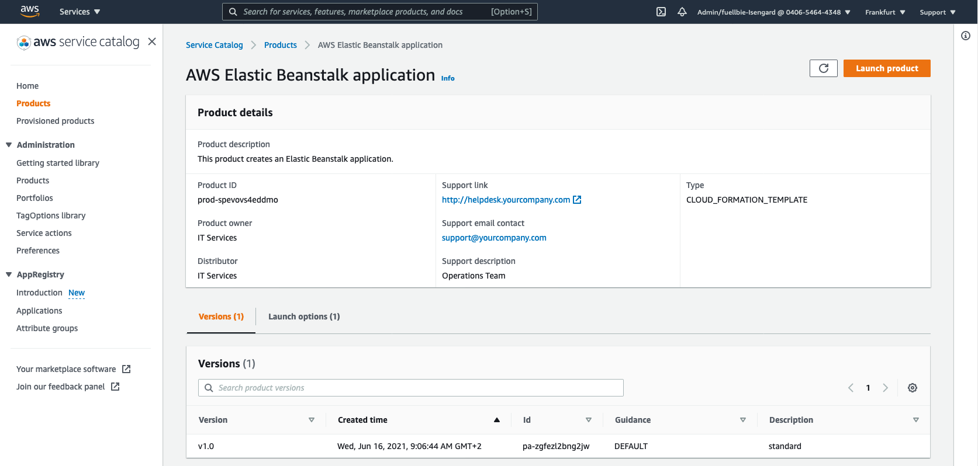
Task: Click the New badge beside Introduction
Action: click(77, 293)
